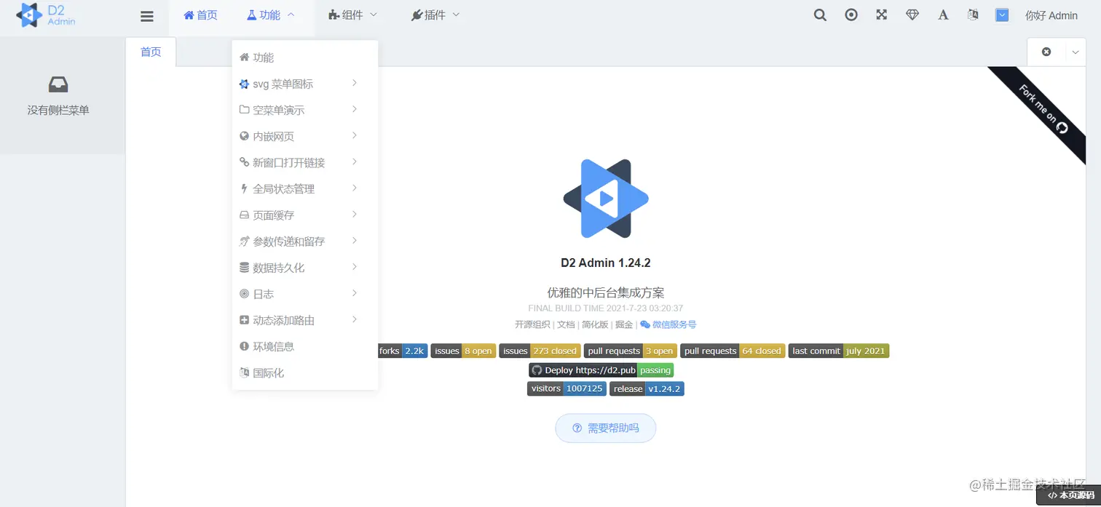
Task: Click the Fork me on GitHub ribbon
Action: coord(1043,111)
